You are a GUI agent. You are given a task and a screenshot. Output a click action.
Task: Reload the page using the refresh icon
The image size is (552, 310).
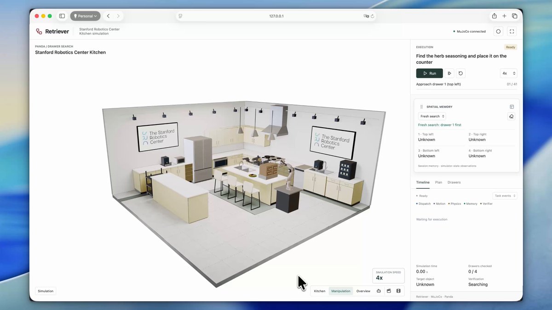coord(372,16)
